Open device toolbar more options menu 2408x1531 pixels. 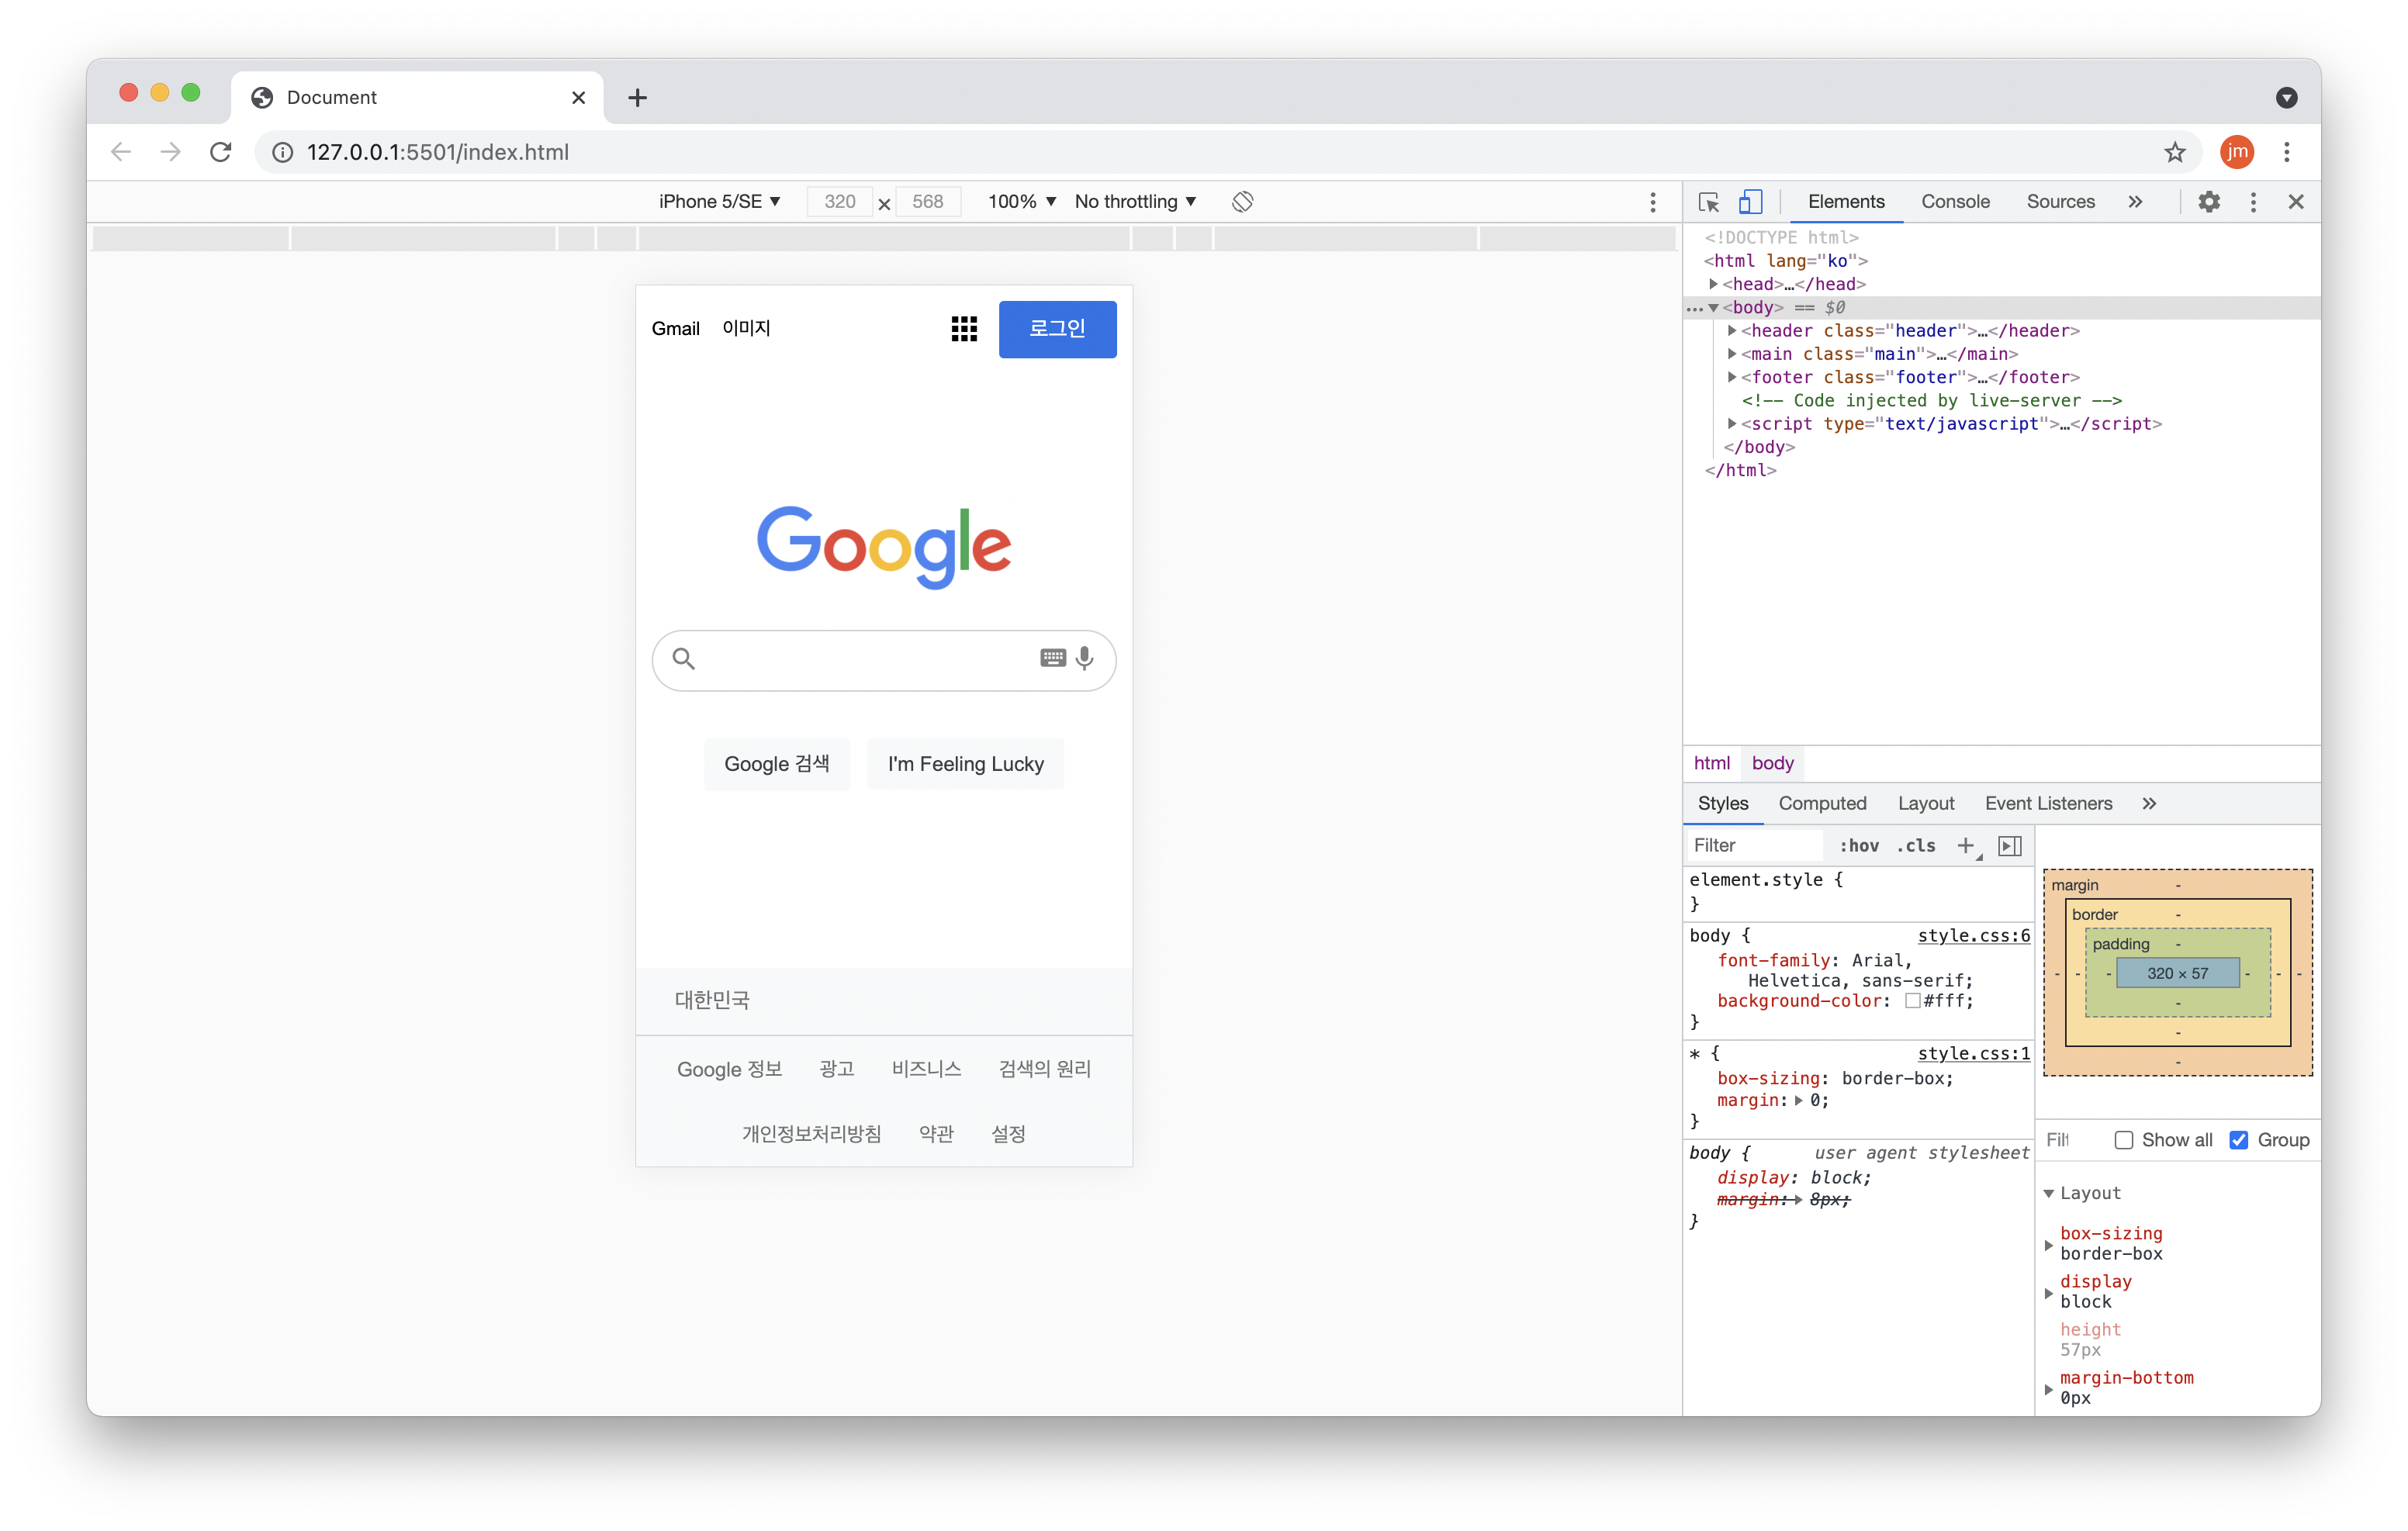point(1653,202)
